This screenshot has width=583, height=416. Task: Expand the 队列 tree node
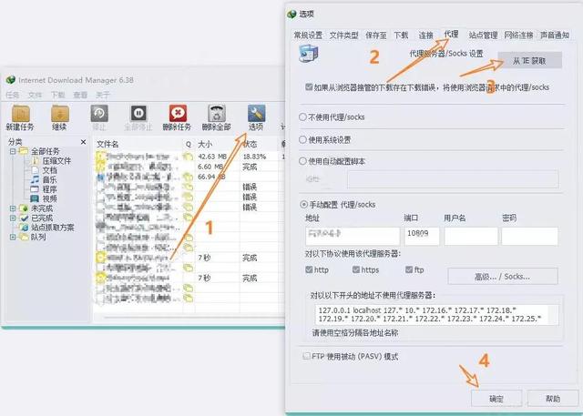click(x=13, y=237)
